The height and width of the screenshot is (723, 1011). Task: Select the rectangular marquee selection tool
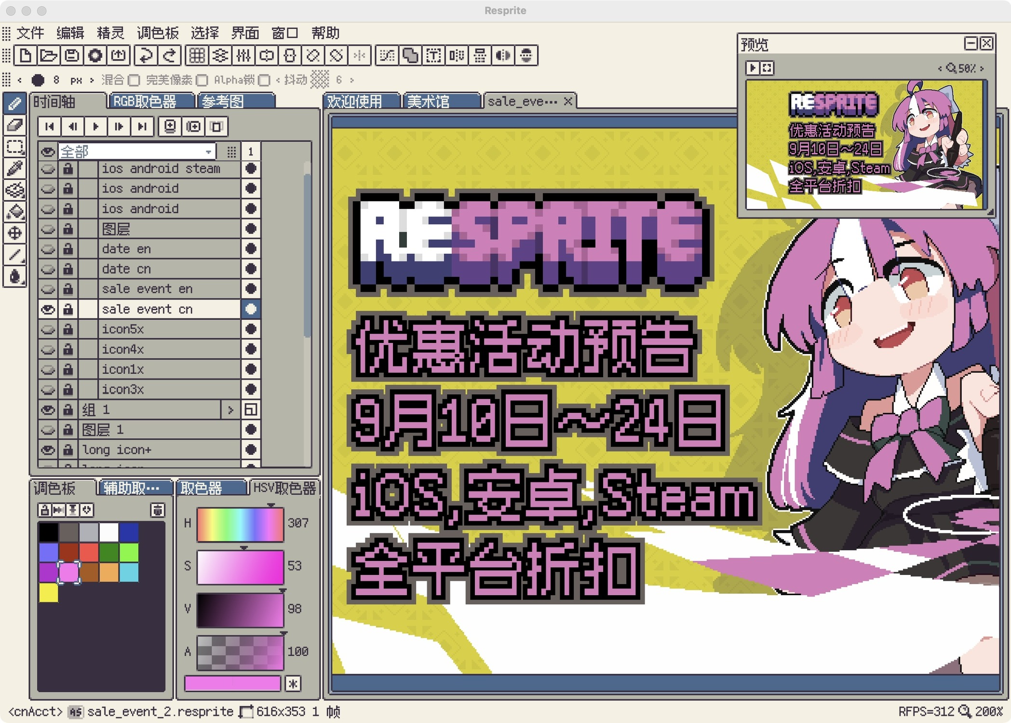pos(14,147)
